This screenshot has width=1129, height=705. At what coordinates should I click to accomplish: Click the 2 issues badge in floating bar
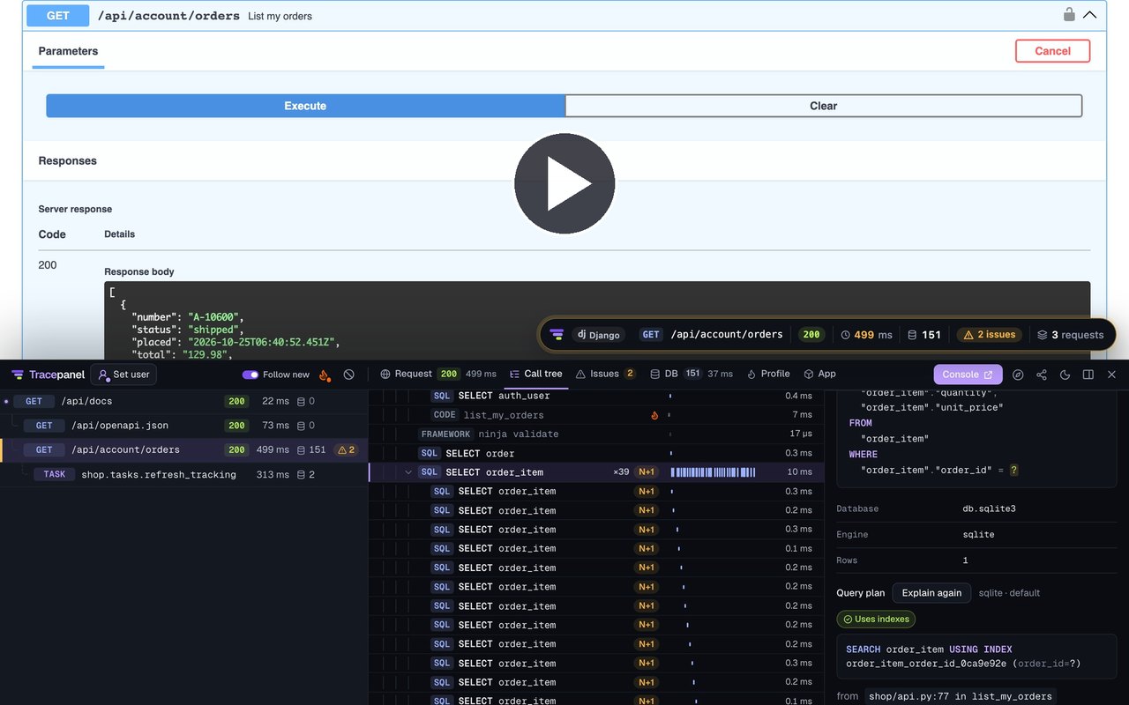989,335
